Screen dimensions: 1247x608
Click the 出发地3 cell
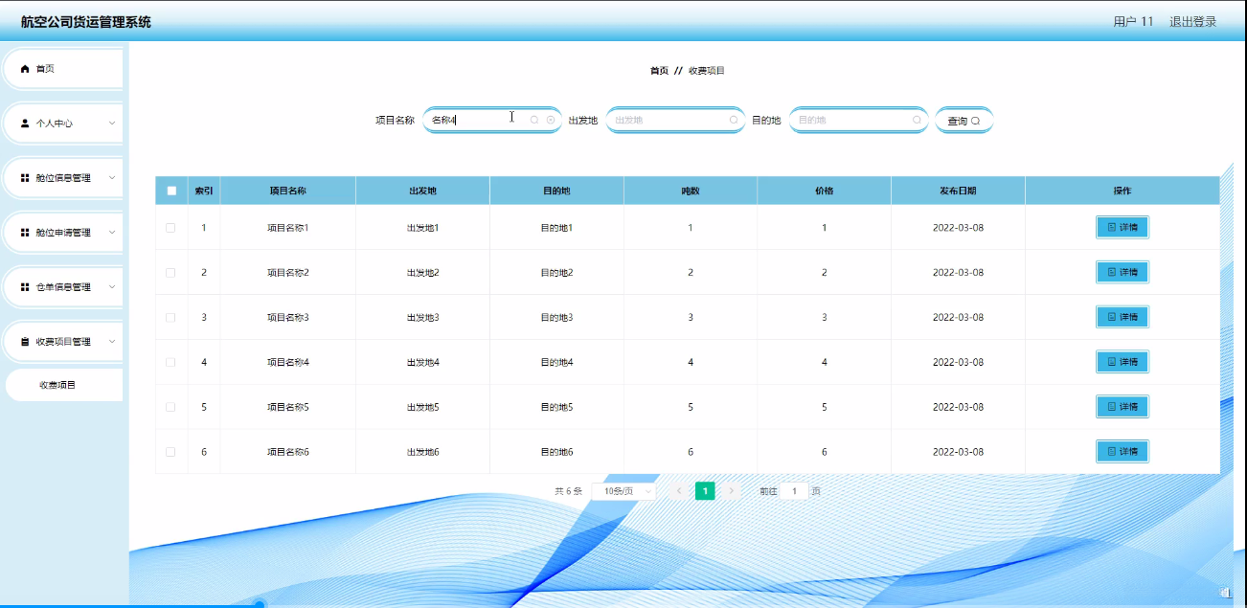tap(422, 317)
